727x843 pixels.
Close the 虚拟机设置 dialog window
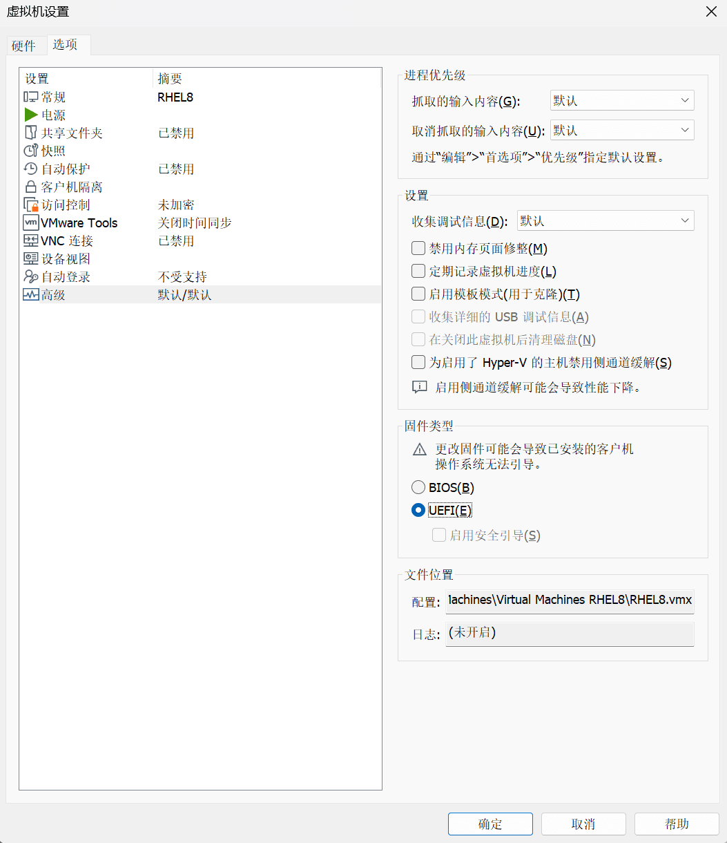point(711,12)
